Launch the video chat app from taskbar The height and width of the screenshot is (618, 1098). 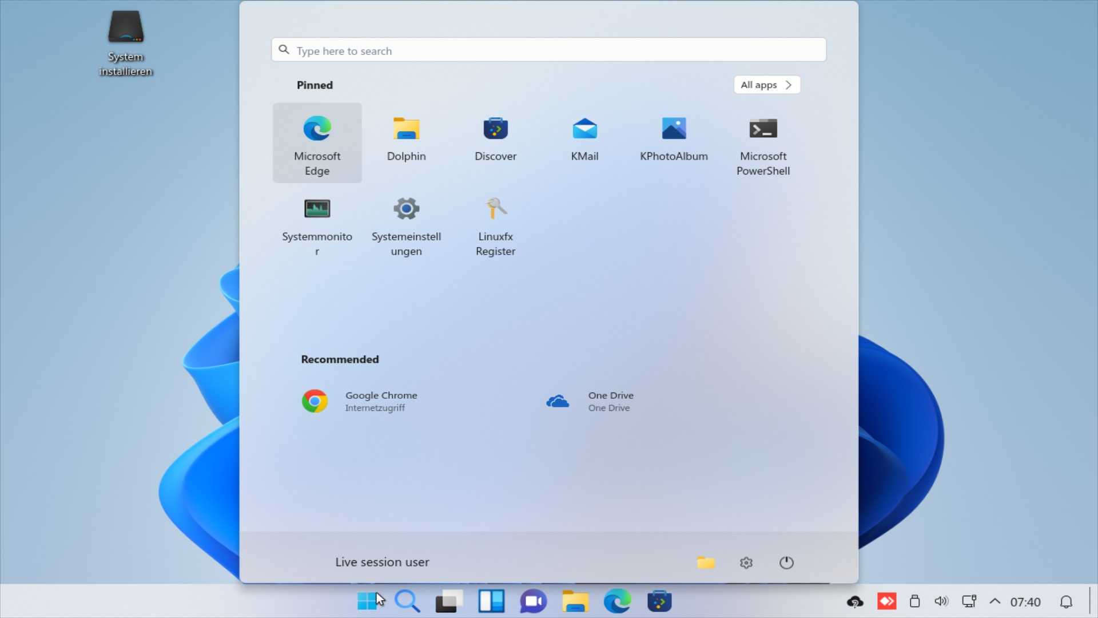click(x=533, y=601)
